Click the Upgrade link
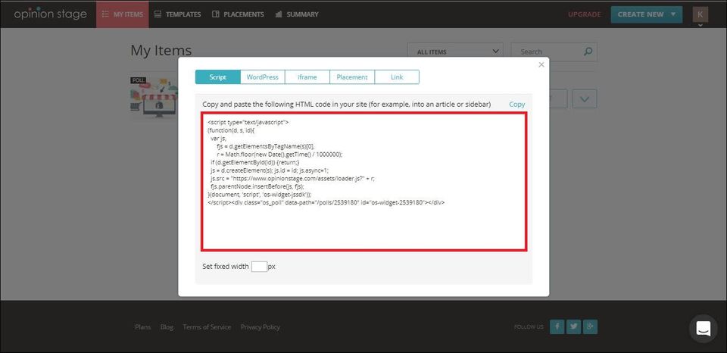 point(584,14)
